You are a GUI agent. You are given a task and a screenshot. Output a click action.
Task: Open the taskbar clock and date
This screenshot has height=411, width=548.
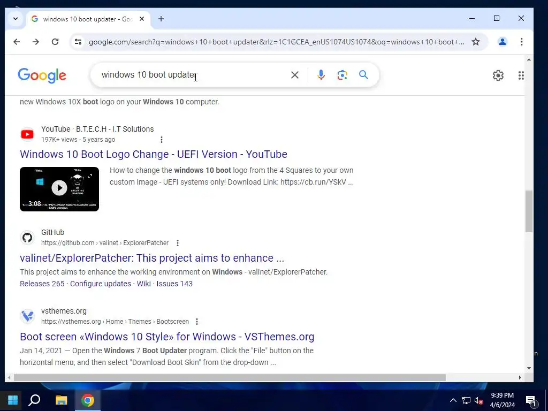(502, 400)
